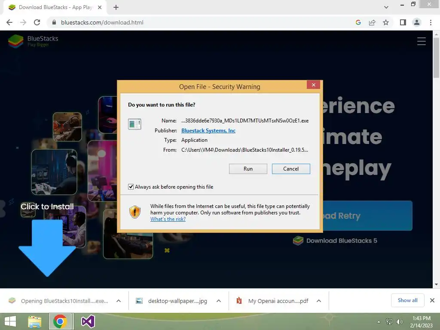
Task: Open Chrome side panel icon
Action: (403, 22)
